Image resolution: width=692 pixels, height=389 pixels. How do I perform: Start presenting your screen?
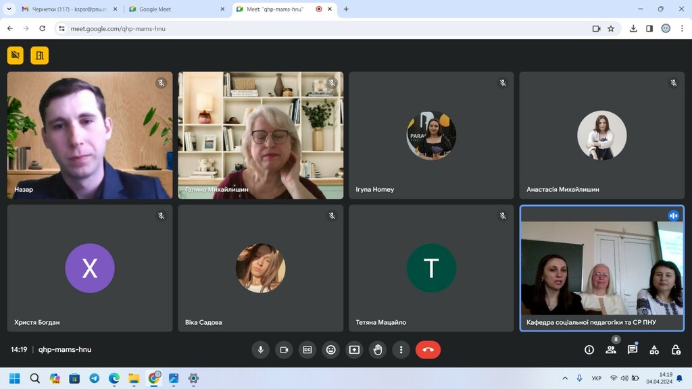tap(354, 350)
